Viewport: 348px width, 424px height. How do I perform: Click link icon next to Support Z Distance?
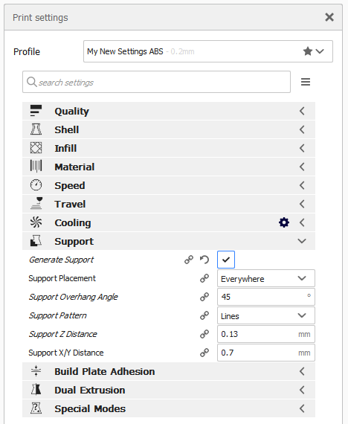(x=204, y=334)
